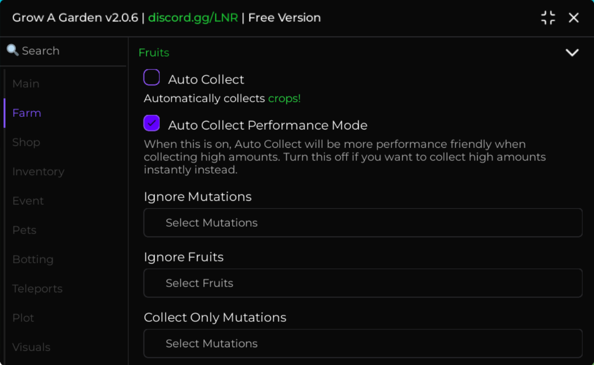Collapse the Fruits section chevron
The width and height of the screenshot is (594, 365).
point(572,53)
